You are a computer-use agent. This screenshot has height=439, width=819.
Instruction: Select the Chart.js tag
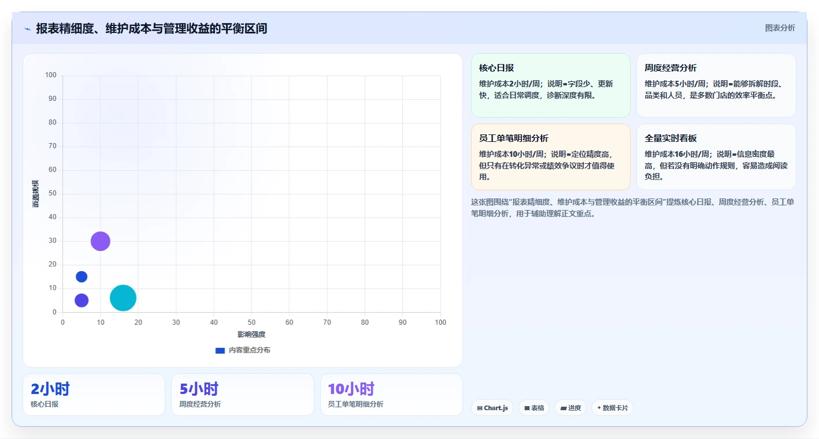click(x=492, y=408)
